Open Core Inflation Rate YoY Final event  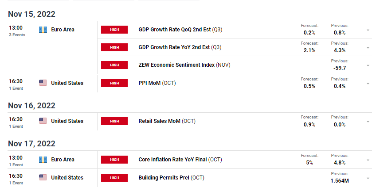180,160
